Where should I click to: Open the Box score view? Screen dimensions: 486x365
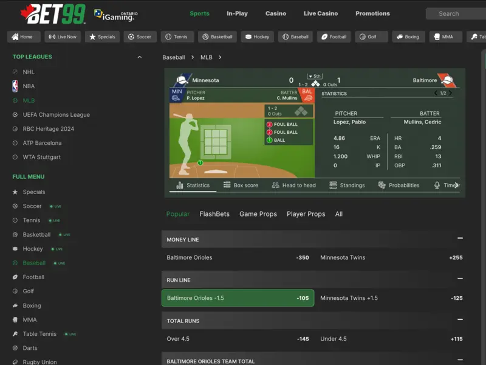click(241, 185)
